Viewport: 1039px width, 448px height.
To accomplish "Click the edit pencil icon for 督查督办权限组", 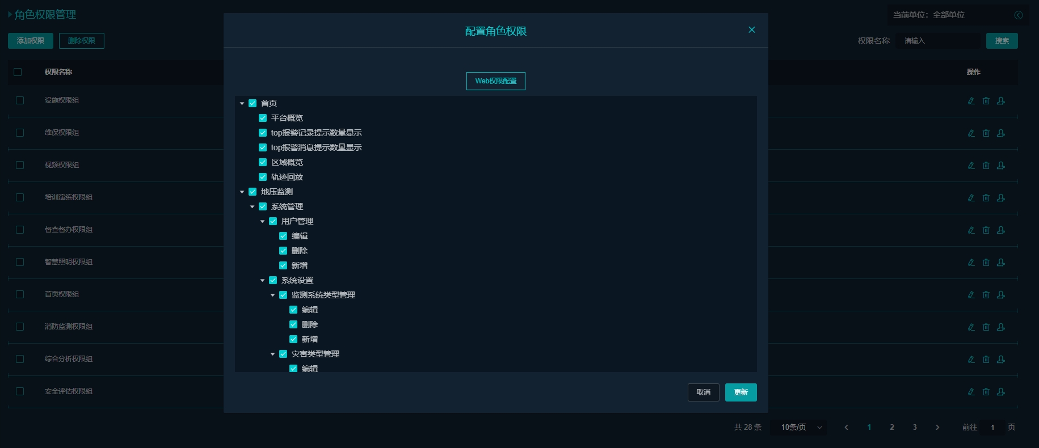I will [x=971, y=230].
